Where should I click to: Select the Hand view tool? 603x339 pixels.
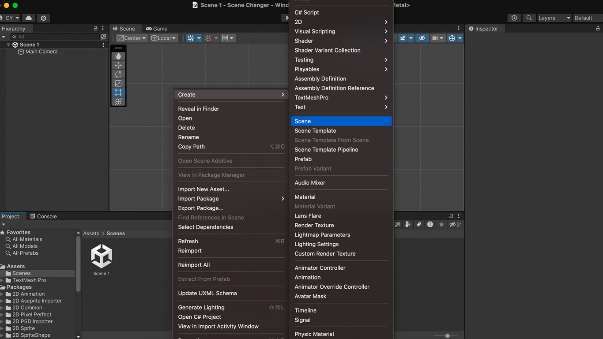coord(118,56)
